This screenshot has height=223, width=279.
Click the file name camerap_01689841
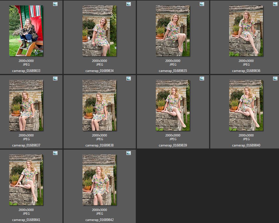pos(26,220)
